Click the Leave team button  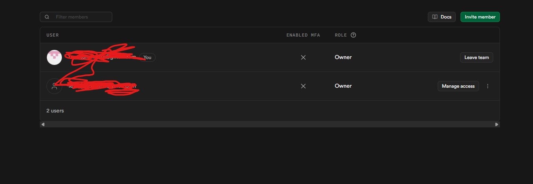tap(476, 57)
